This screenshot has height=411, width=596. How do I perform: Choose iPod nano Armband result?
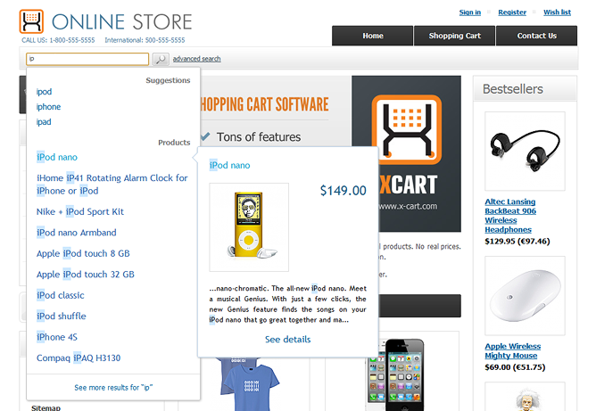point(77,233)
